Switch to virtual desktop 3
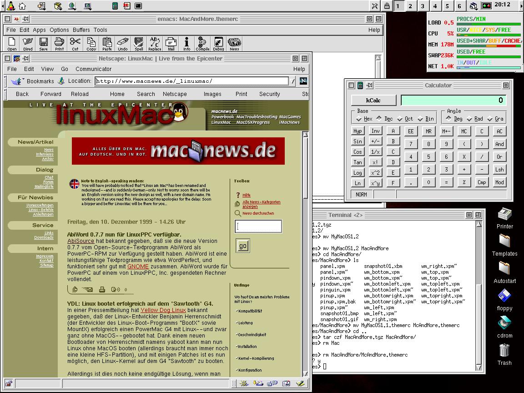524x393 pixels. [423, 5]
